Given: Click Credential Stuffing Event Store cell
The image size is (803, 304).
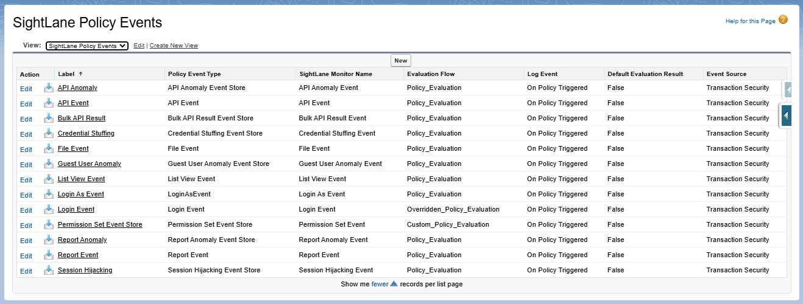Looking at the screenshot, I should [215, 133].
